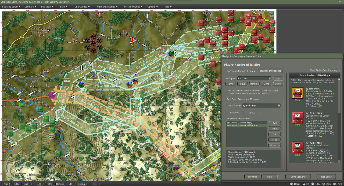Click the Force Roster scrollbar down arrow
This screenshot has width=344, height=186.
(339, 161)
